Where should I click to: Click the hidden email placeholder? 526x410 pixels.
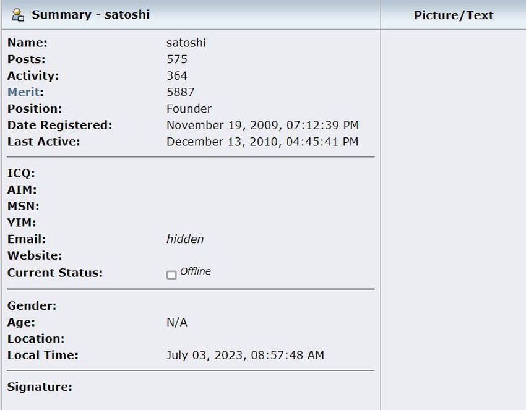tap(184, 239)
